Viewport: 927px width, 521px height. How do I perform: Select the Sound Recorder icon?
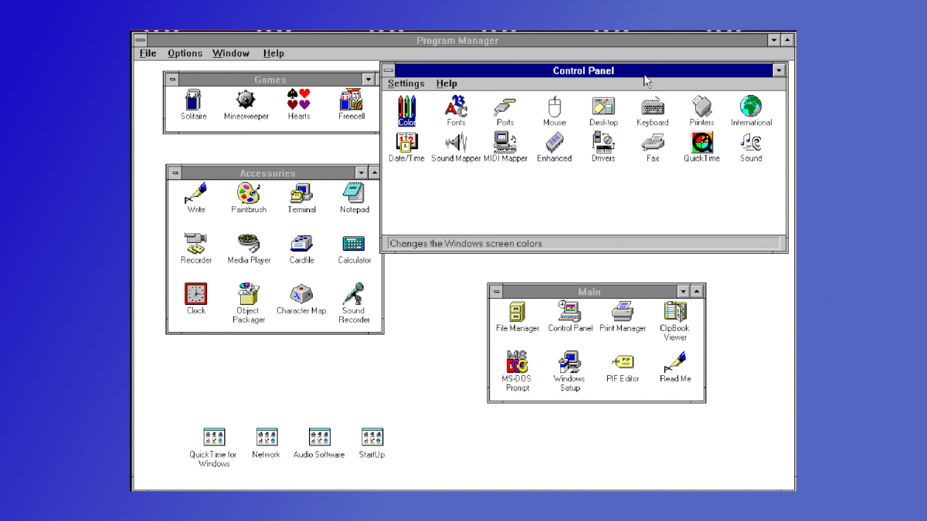pos(354,295)
